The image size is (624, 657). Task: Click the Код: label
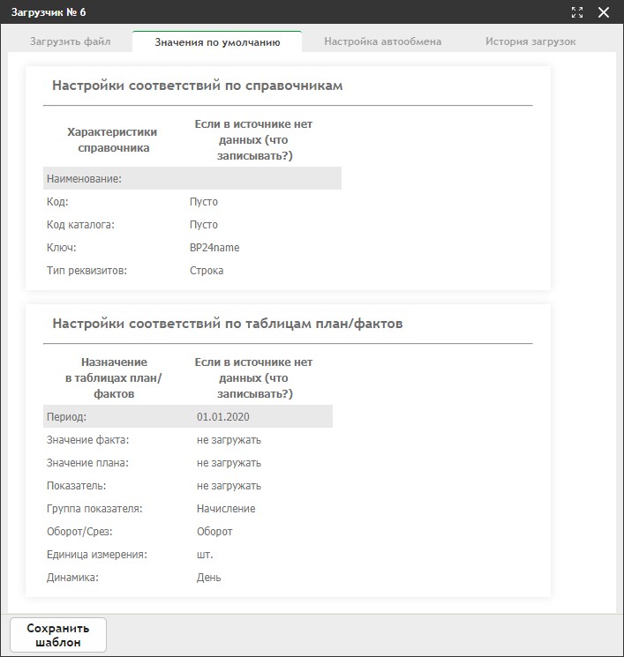(x=57, y=202)
